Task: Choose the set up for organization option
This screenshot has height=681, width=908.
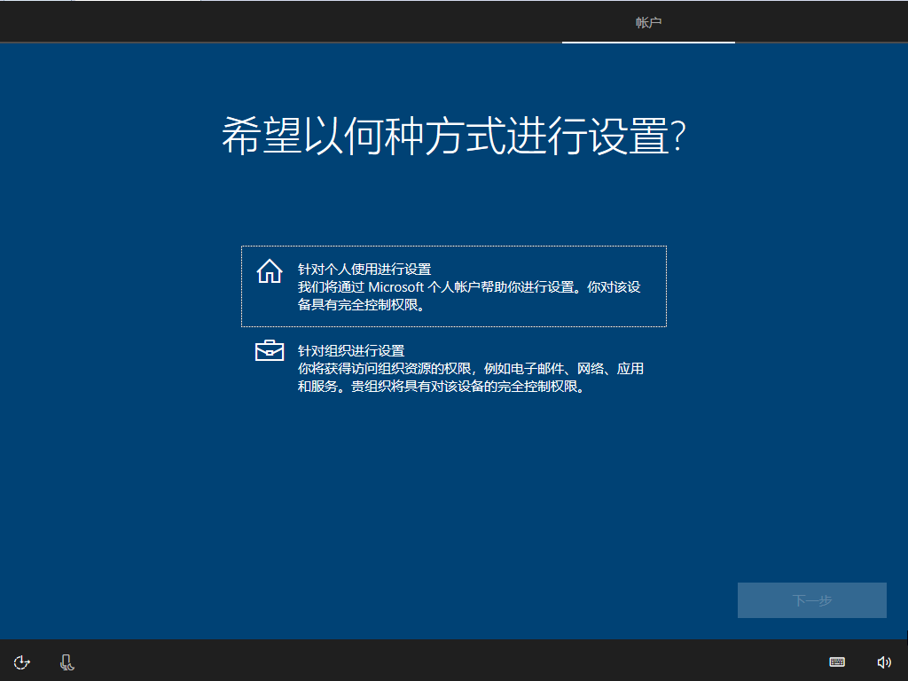Action: pyautogui.click(x=453, y=368)
